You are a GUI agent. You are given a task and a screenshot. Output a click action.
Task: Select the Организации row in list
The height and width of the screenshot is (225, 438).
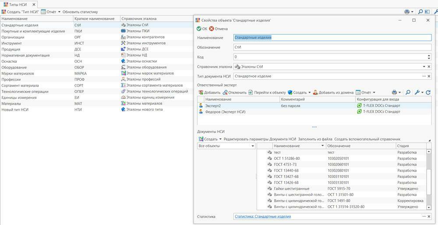click(x=97, y=37)
